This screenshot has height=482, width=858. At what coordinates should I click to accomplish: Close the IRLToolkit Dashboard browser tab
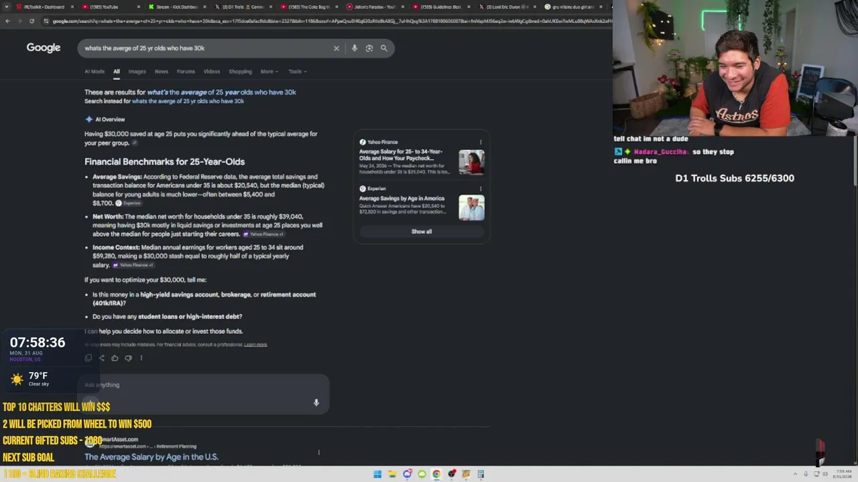(x=72, y=7)
